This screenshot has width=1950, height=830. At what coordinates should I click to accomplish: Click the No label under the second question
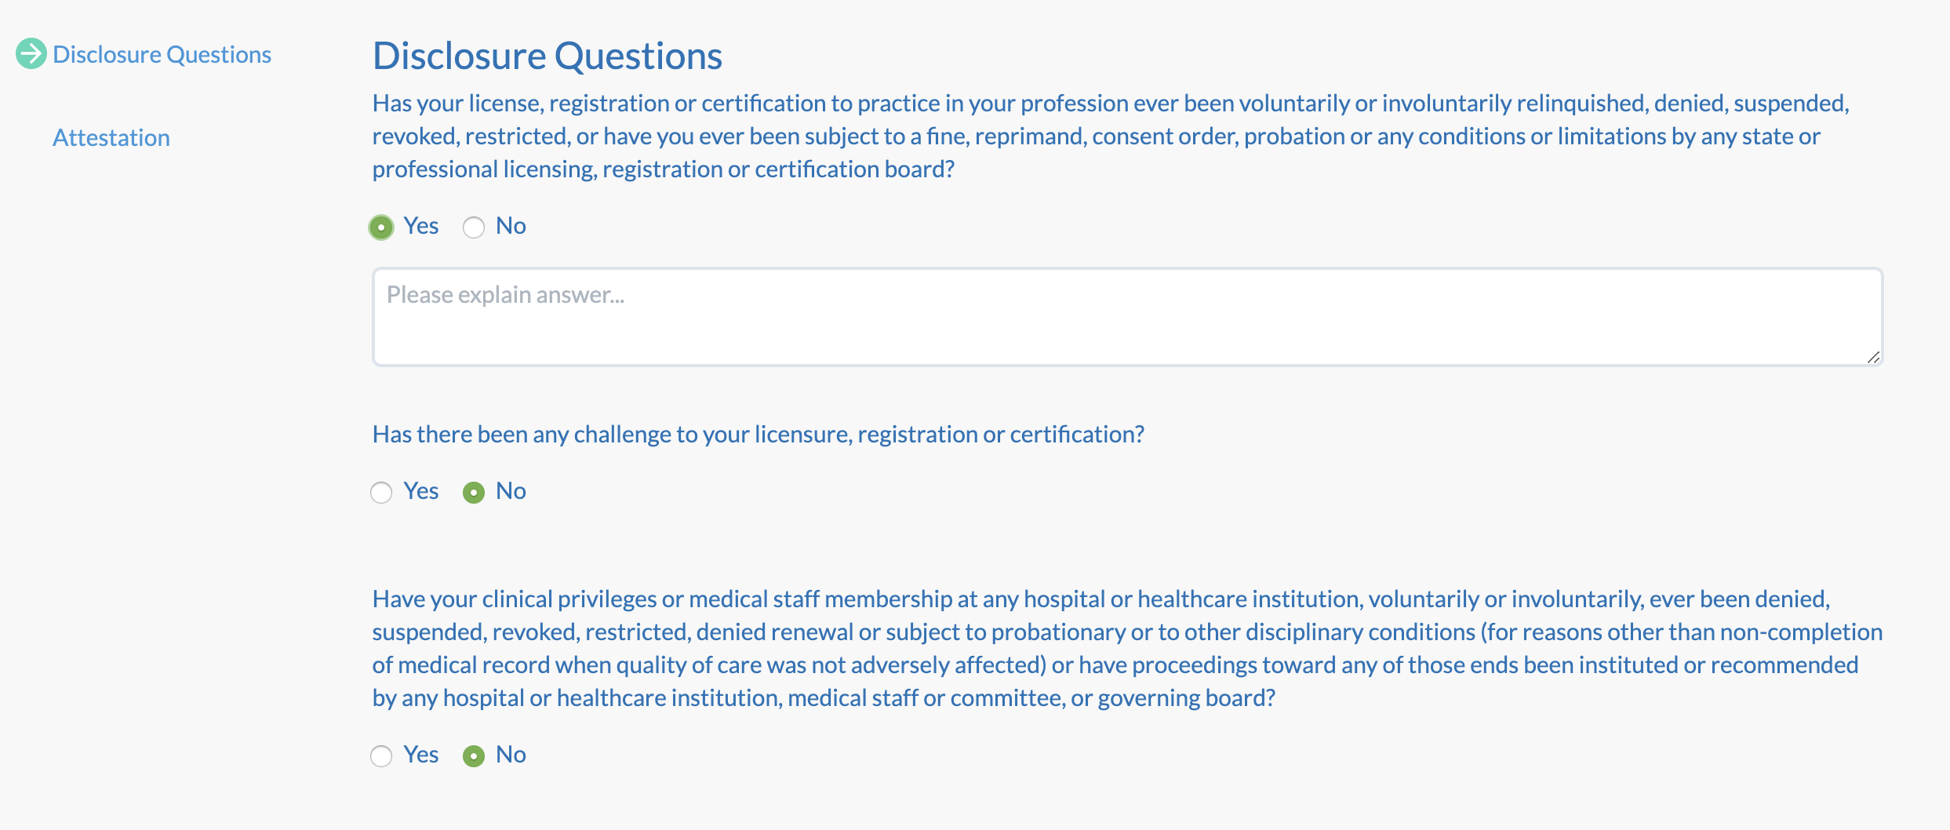tap(511, 490)
